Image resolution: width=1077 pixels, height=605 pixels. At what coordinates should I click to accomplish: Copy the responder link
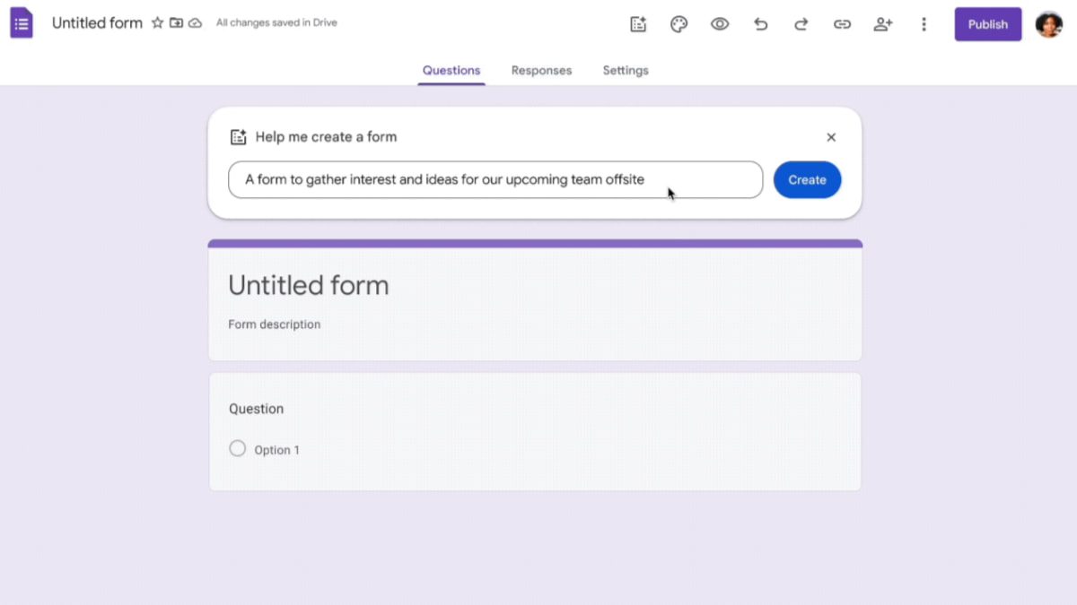coord(842,24)
